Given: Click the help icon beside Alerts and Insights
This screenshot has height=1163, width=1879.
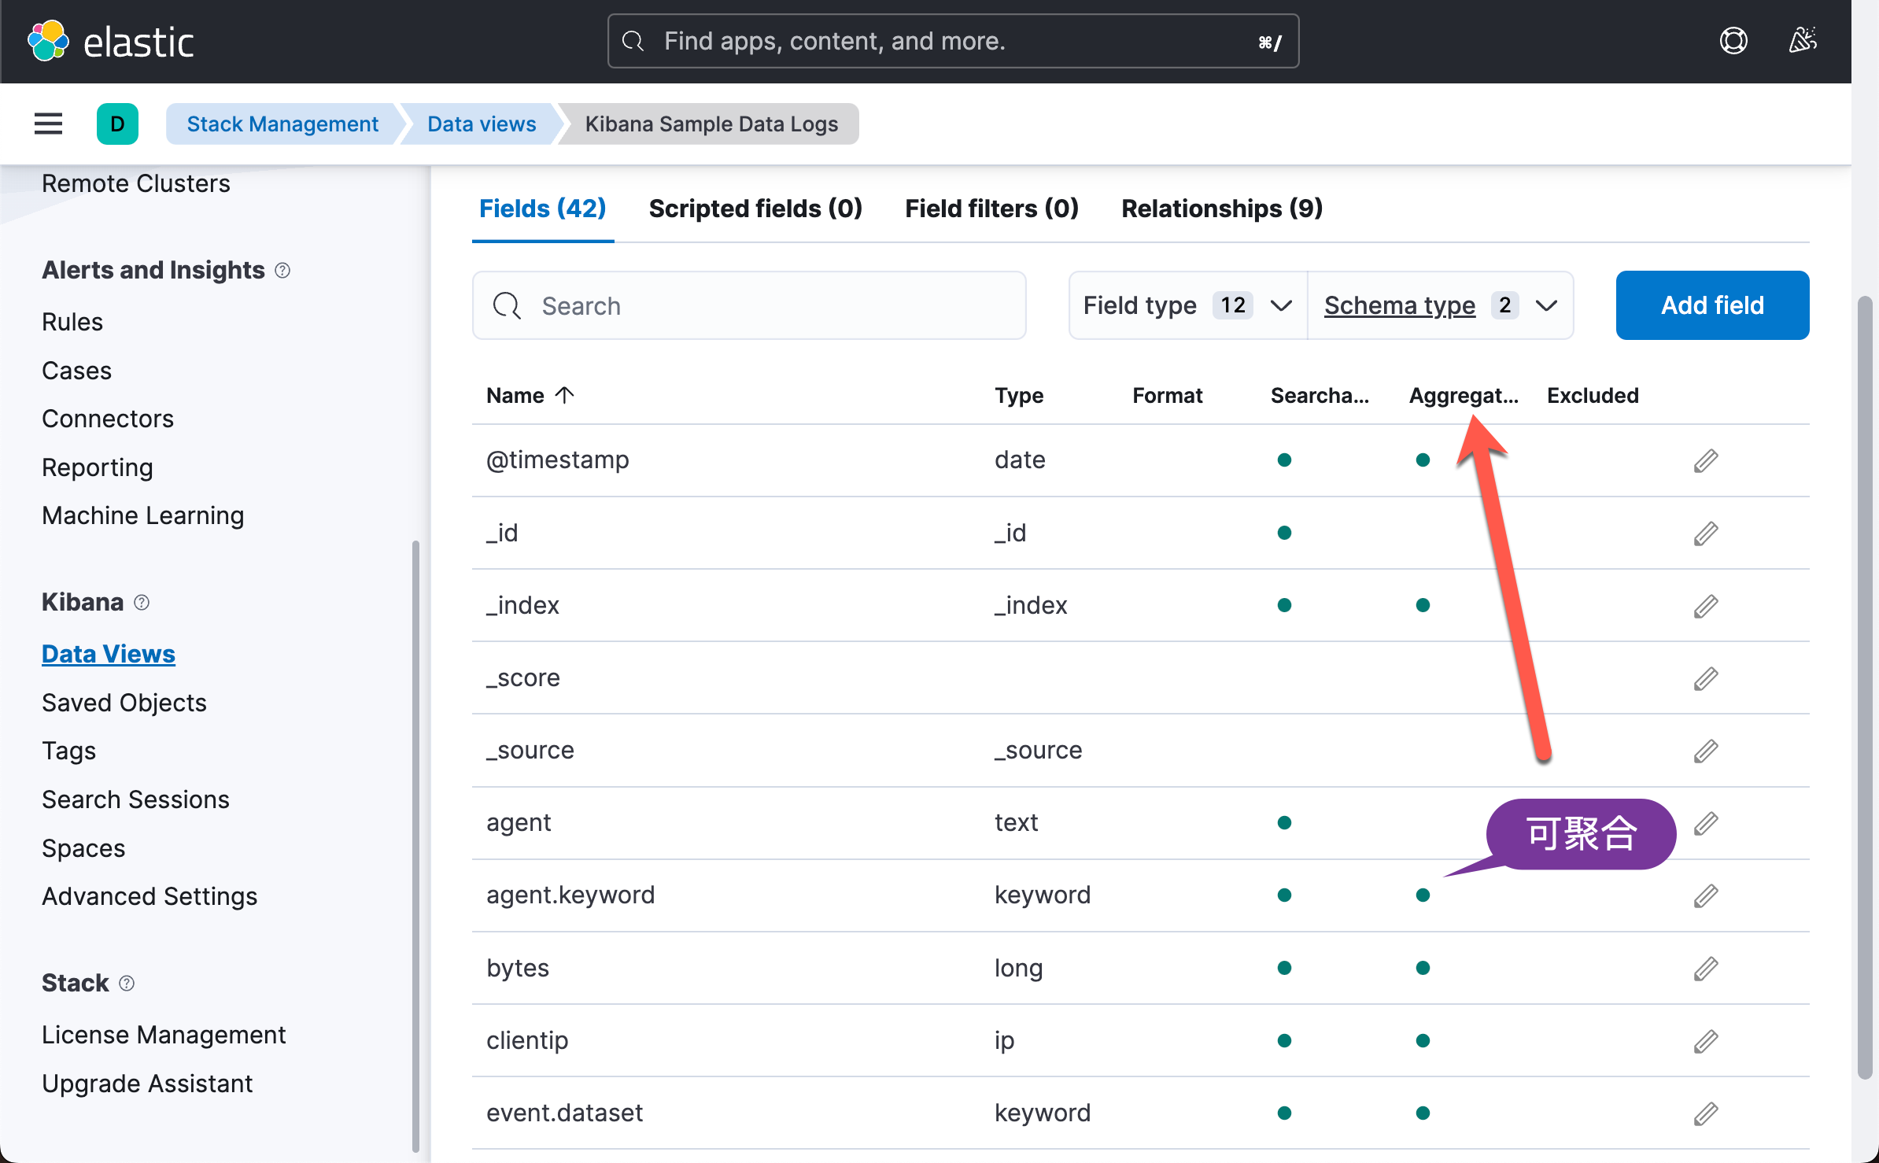Looking at the screenshot, I should coord(282,270).
